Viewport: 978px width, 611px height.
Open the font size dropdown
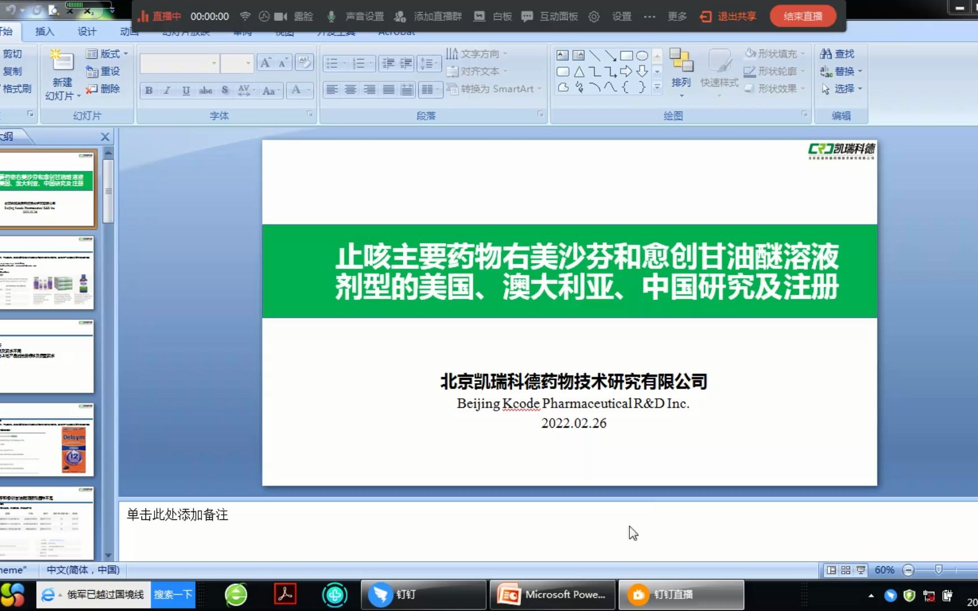click(247, 63)
